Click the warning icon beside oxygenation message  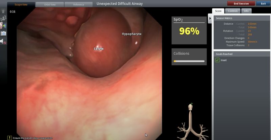coord(10,138)
